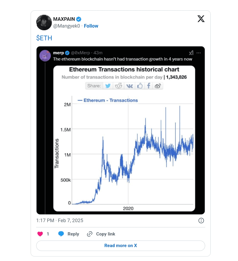Open the $ETH cashtag link
This screenshot has height=261, width=238.
click(x=44, y=38)
